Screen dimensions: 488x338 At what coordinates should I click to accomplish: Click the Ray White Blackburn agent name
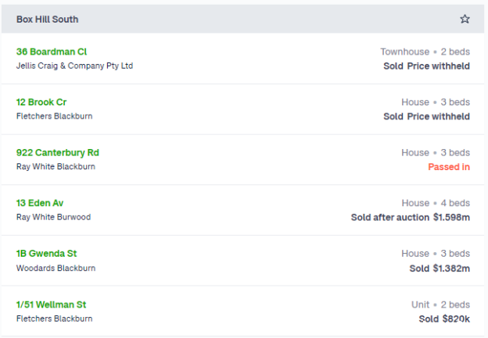click(56, 166)
